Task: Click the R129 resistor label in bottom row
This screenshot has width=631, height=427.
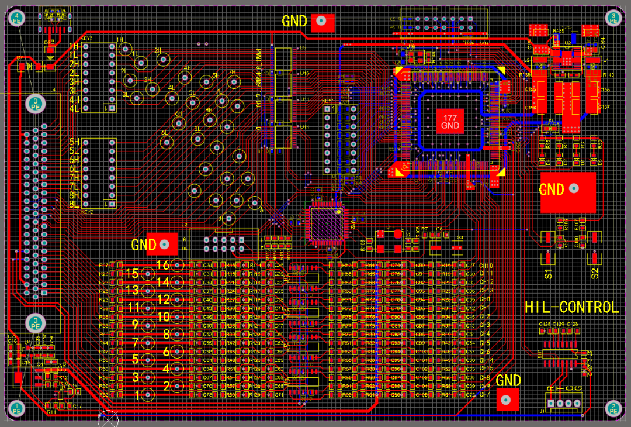Action: [254, 395]
